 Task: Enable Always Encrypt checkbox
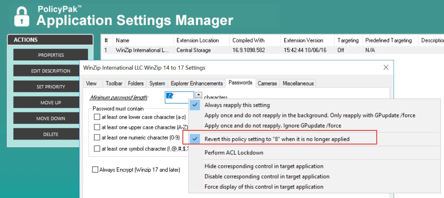click(95, 170)
